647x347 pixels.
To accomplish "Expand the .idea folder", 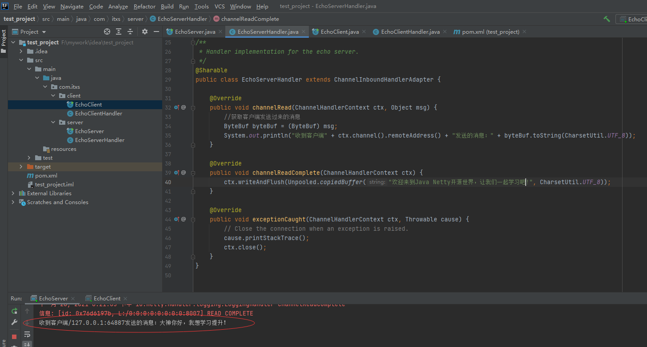I will pyautogui.click(x=21, y=51).
